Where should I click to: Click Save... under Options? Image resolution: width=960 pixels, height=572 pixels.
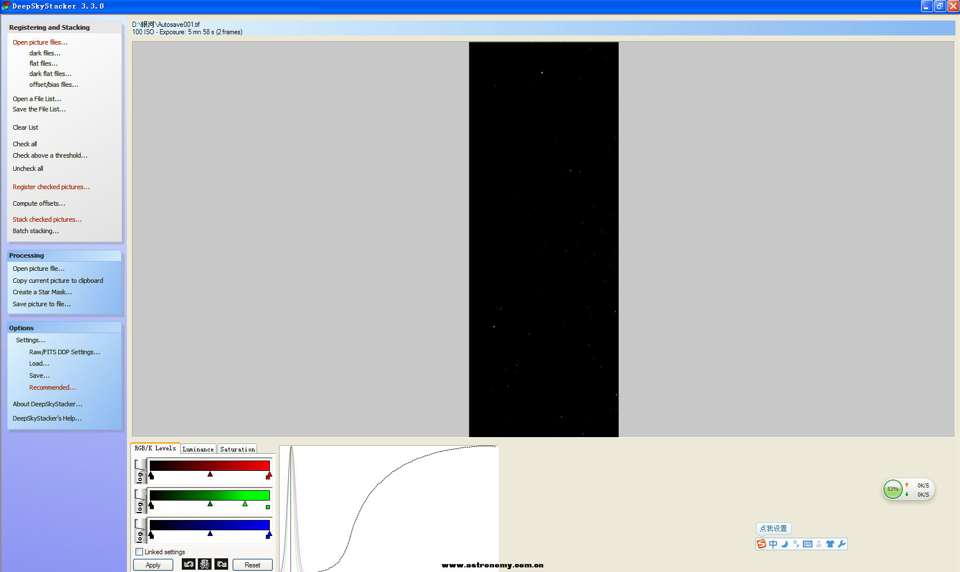click(x=39, y=375)
